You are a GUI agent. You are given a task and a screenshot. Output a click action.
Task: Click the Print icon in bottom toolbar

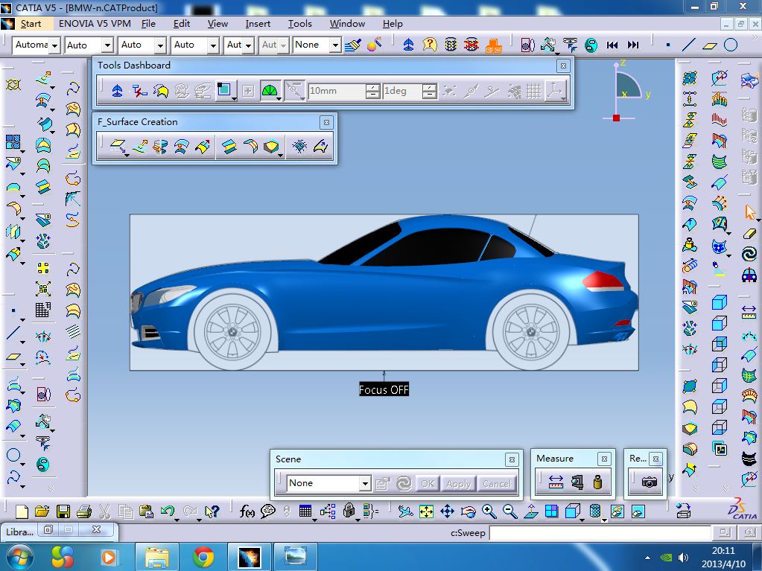tap(84, 511)
